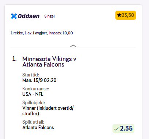The image size is (149, 139).
Task: Click the Vinner (inkludert overtid/straffer) market text
Action: [48, 111]
